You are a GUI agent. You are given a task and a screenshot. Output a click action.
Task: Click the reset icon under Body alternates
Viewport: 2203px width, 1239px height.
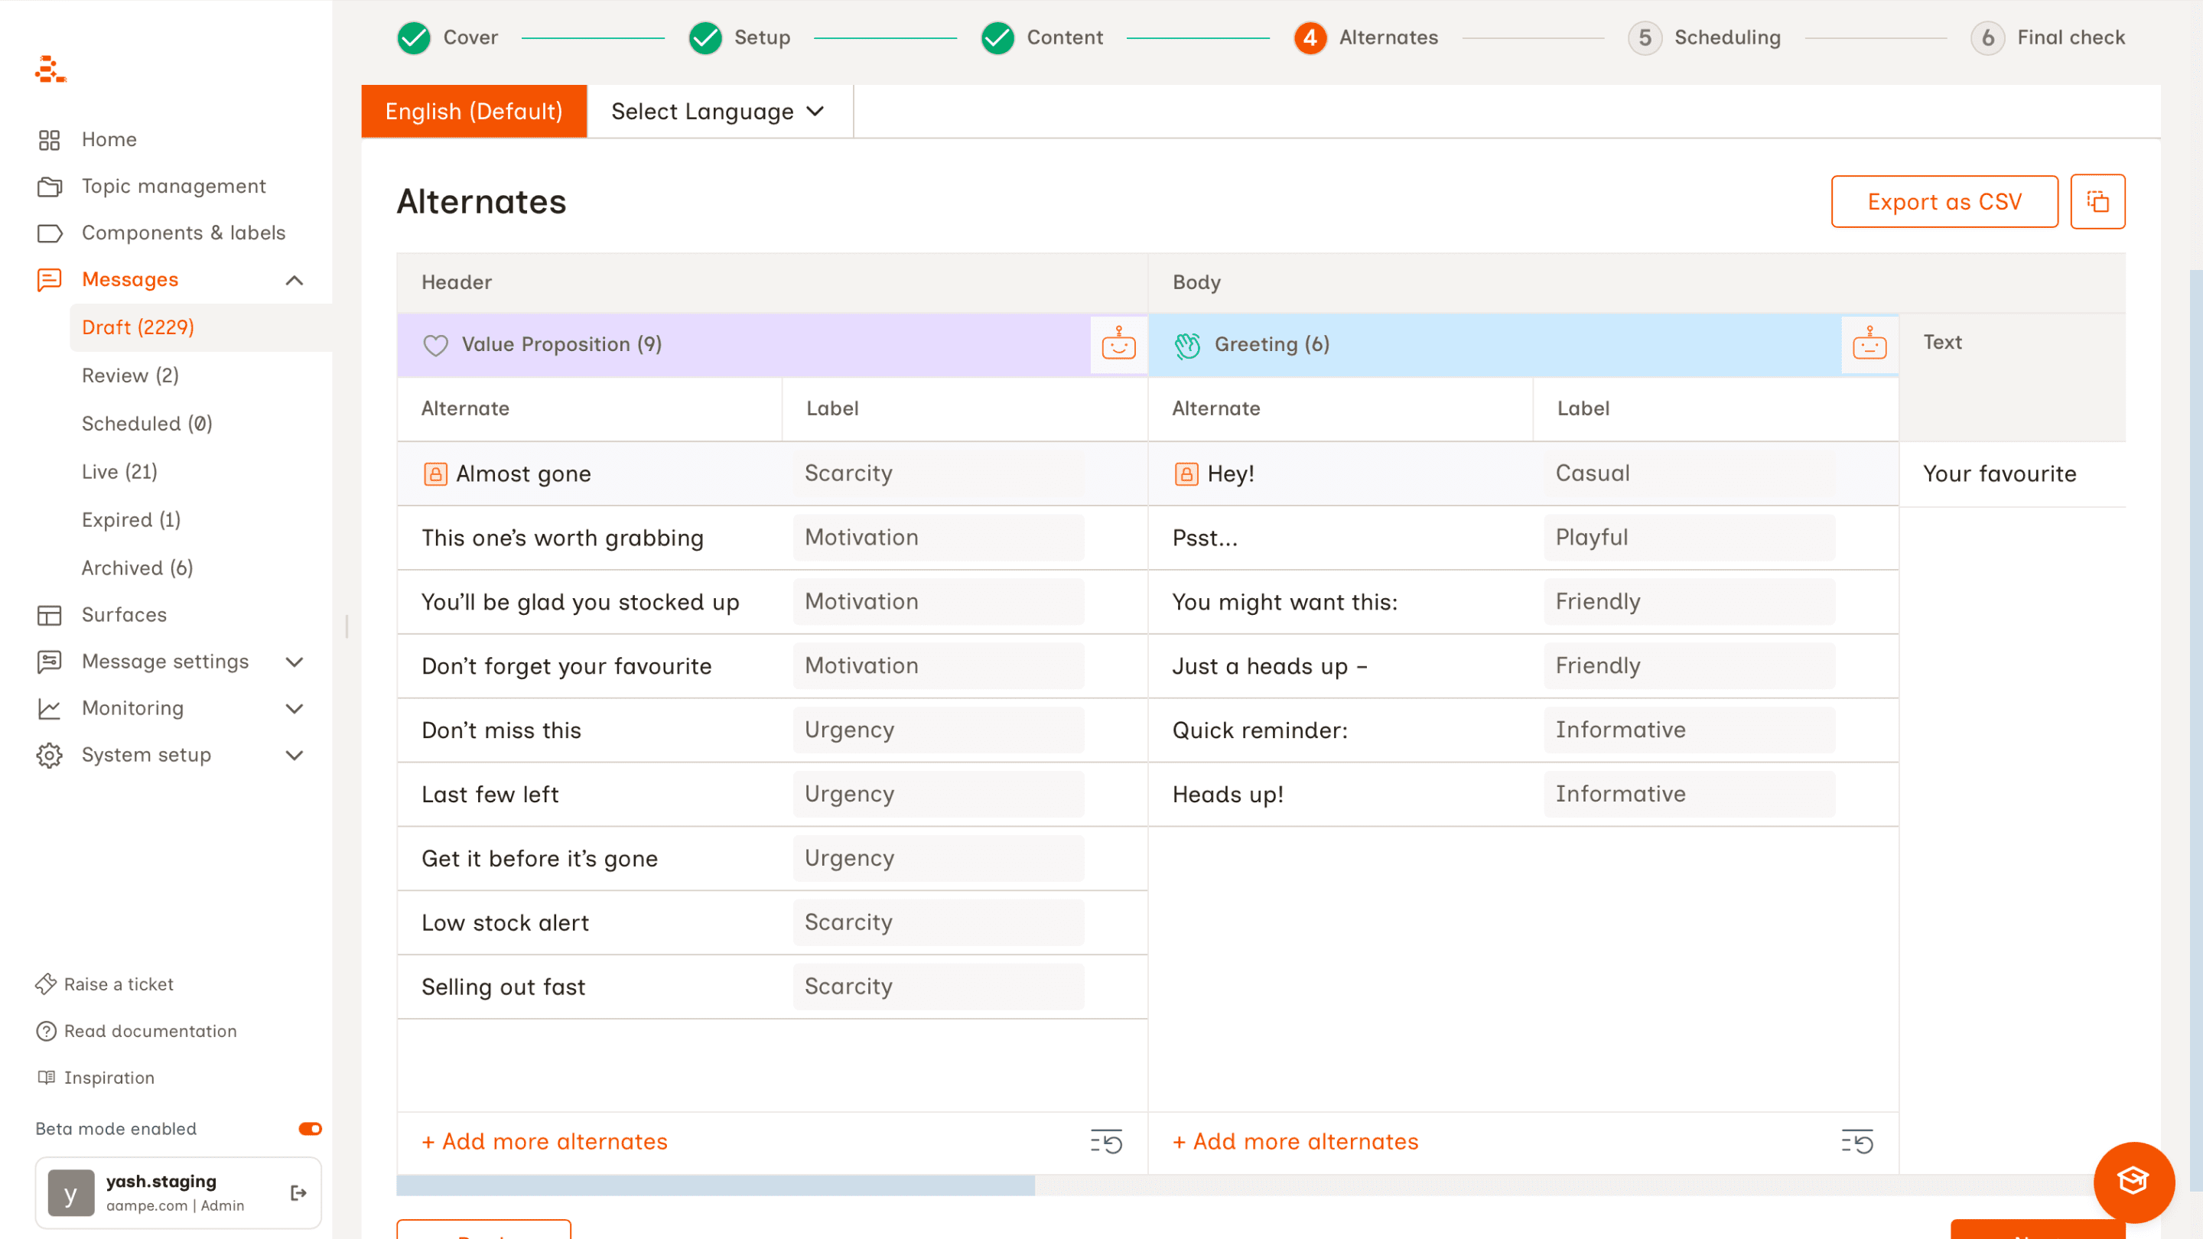[x=1856, y=1140]
